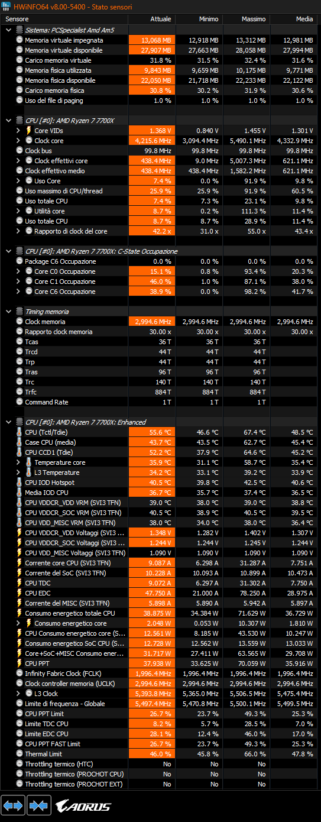Screen dimensions: 321x822
Task: Click the lightning icon for CPU EDC
Action: tap(20, 593)
